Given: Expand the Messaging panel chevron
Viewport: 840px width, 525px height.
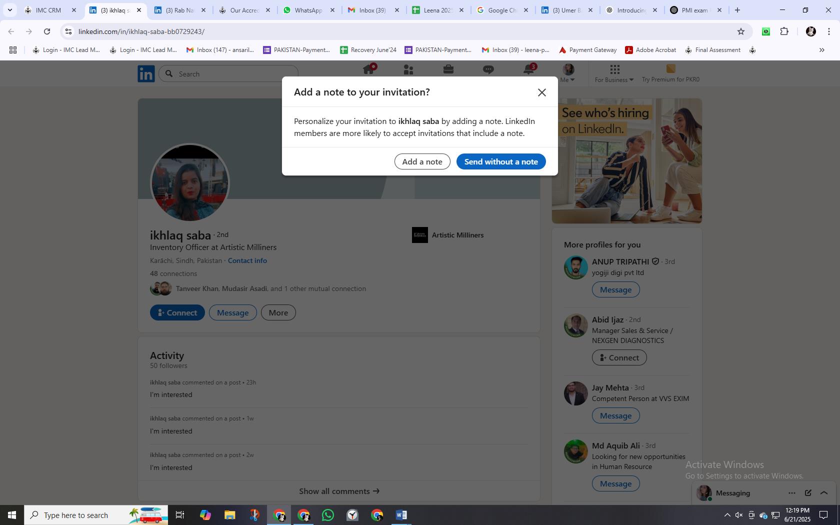Looking at the screenshot, I should (824, 493).
